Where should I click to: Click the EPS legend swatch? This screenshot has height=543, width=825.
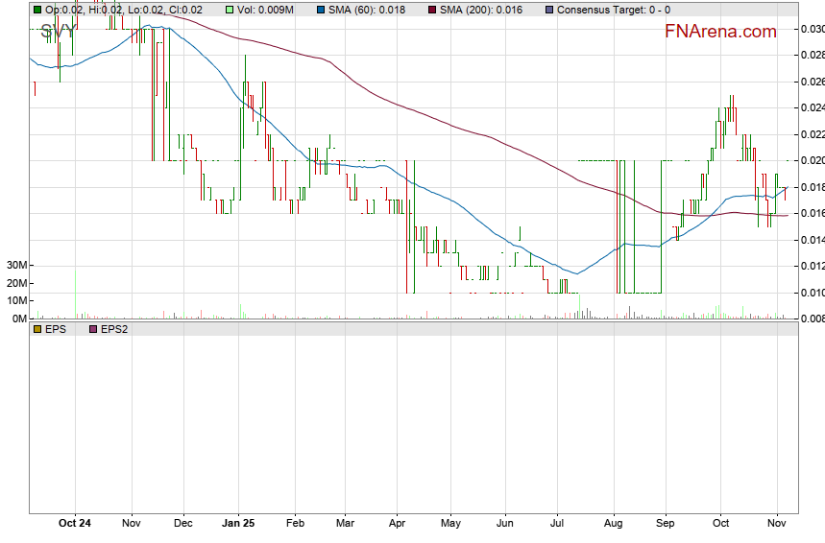coord(37,329)
